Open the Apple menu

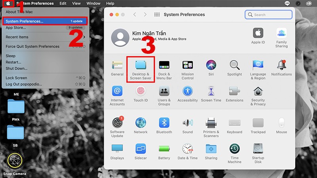click(x=10, y=4)
